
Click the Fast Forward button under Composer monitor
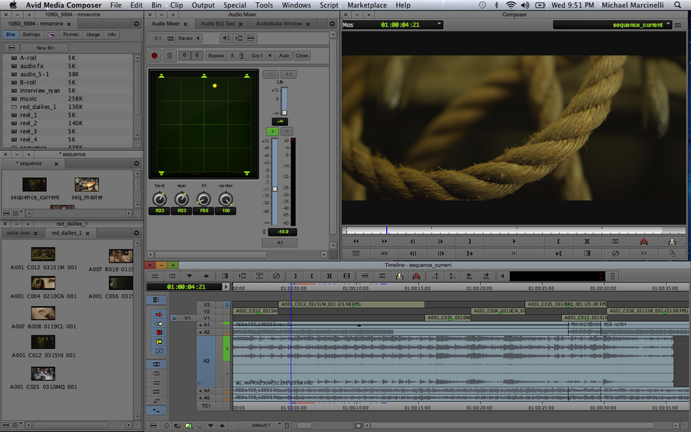[384, 241]
